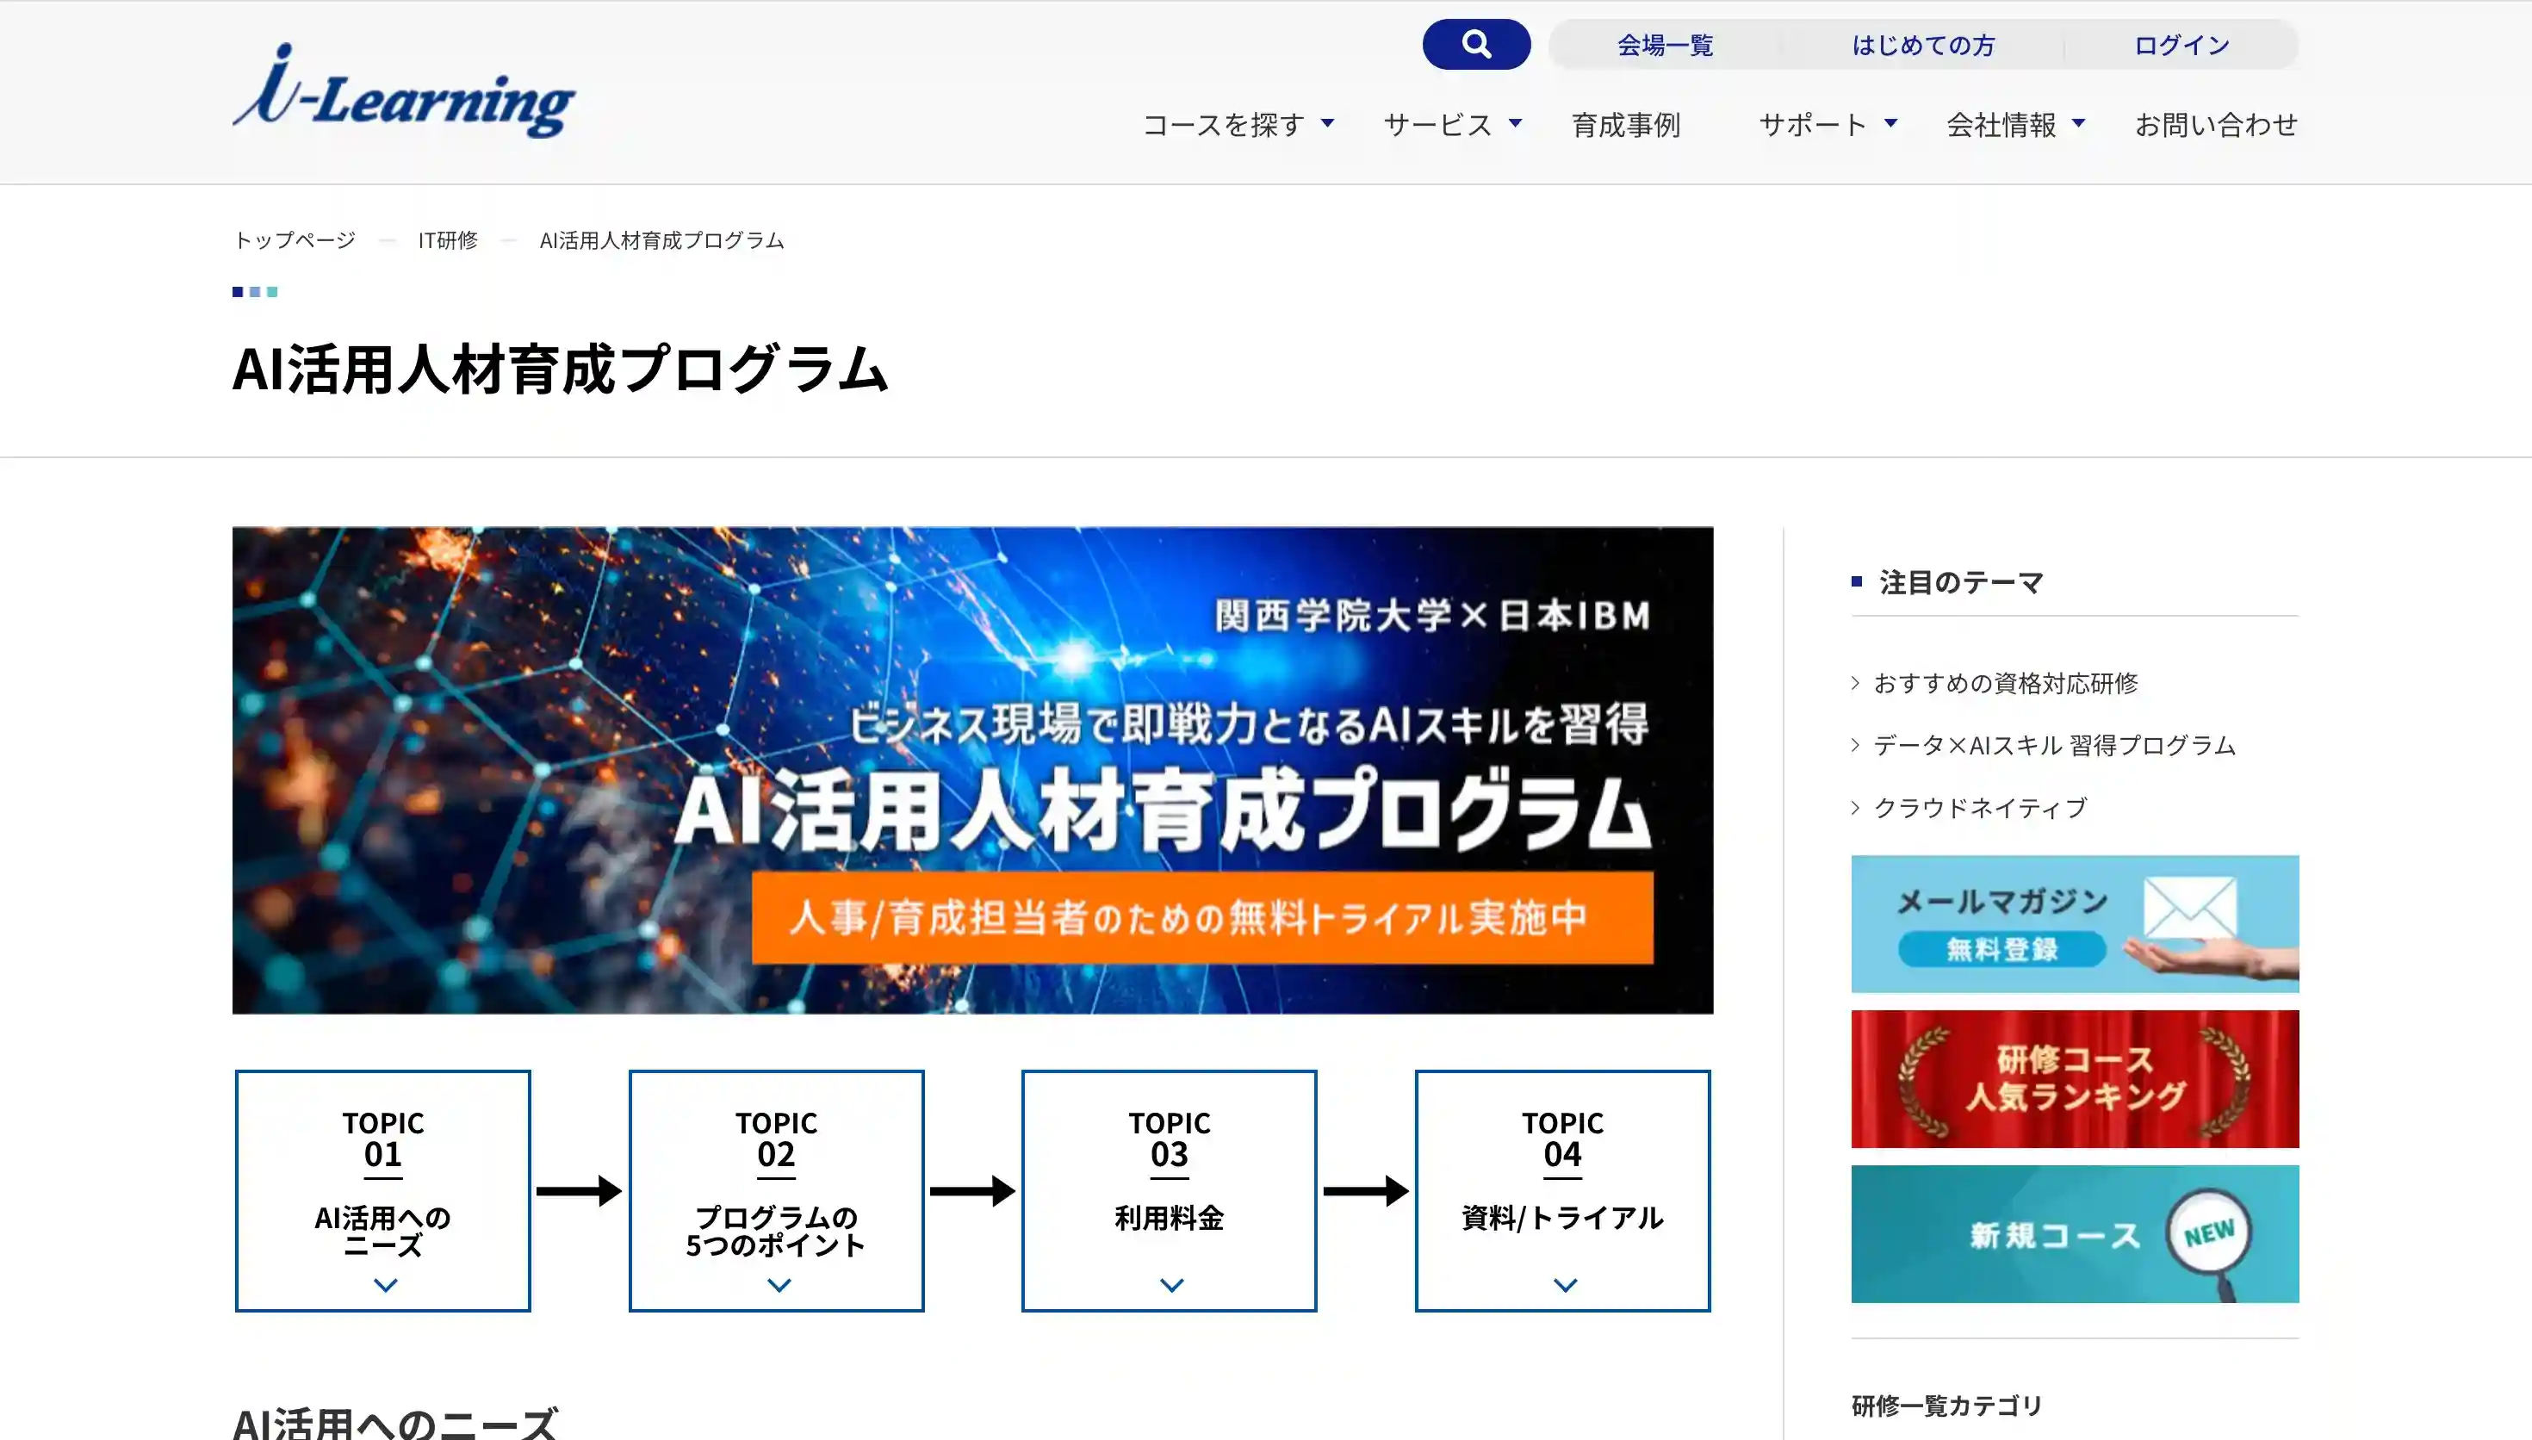Click AI活用人材育成プログラム breadcrumb text

(661, 240)
